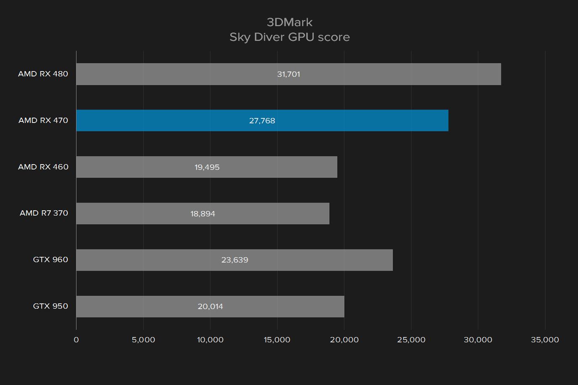Click the 3DMark chart title
This screenshot has height=385, width=578.
(290, 22)
